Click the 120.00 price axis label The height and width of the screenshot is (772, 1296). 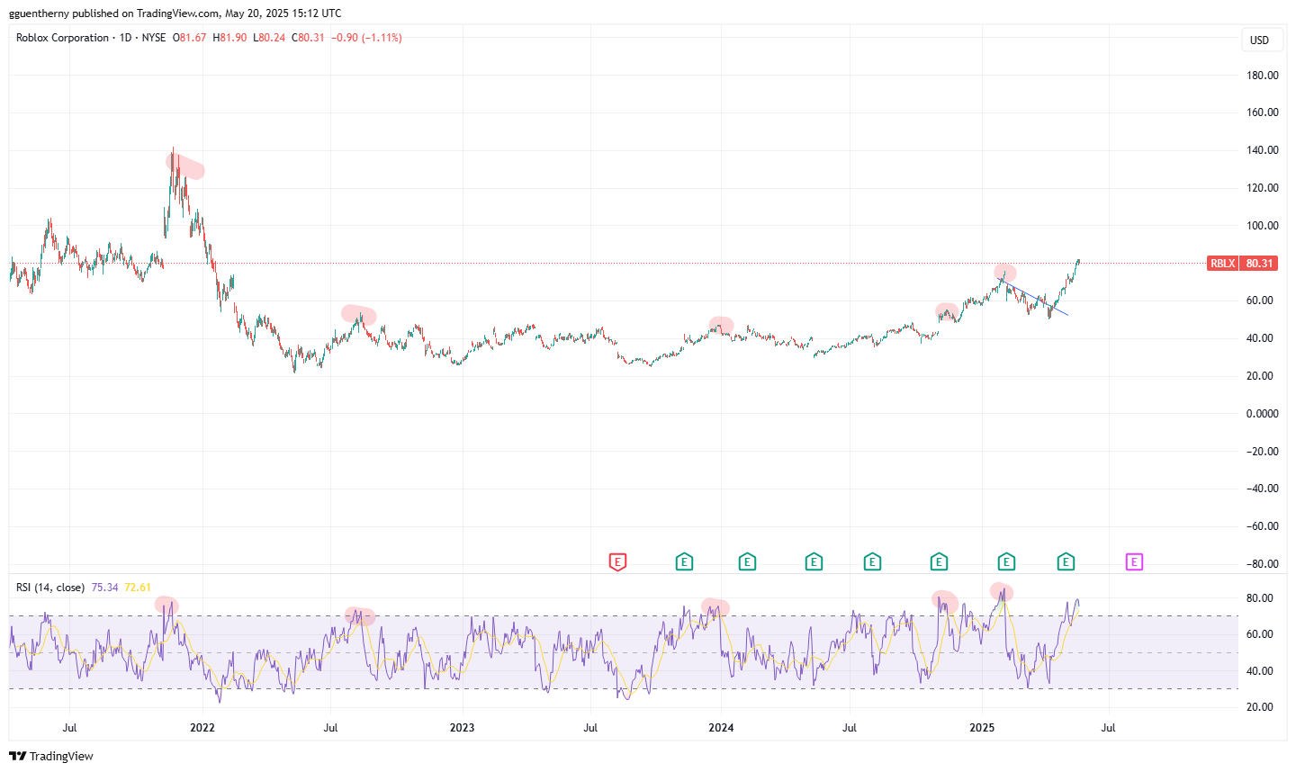1263,188
